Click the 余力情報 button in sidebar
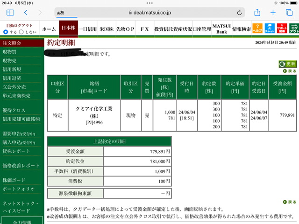 click(x=22, y=221)
